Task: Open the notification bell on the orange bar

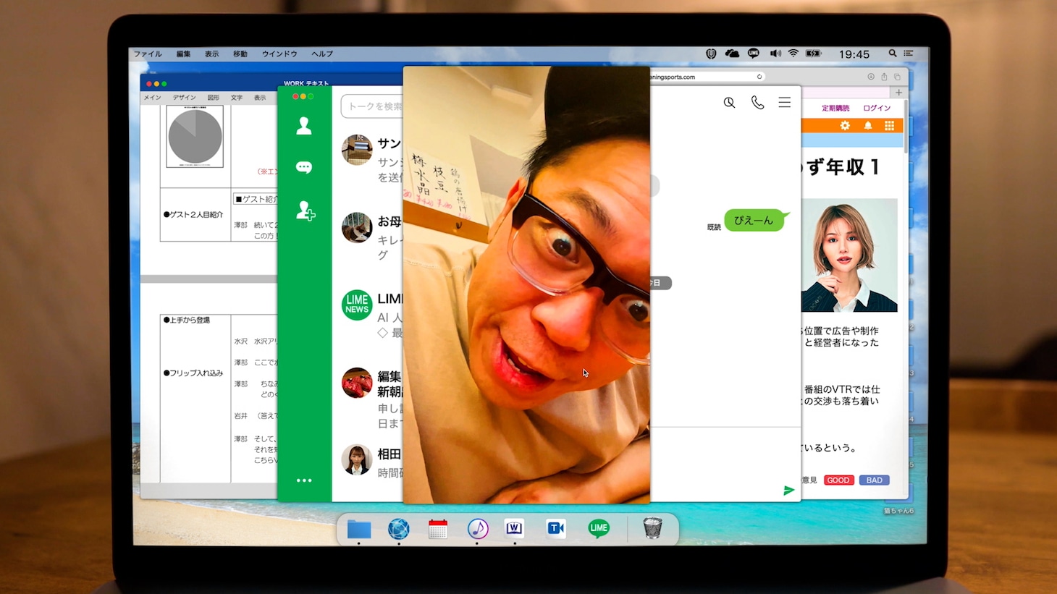Action: (x=867, y=126)
